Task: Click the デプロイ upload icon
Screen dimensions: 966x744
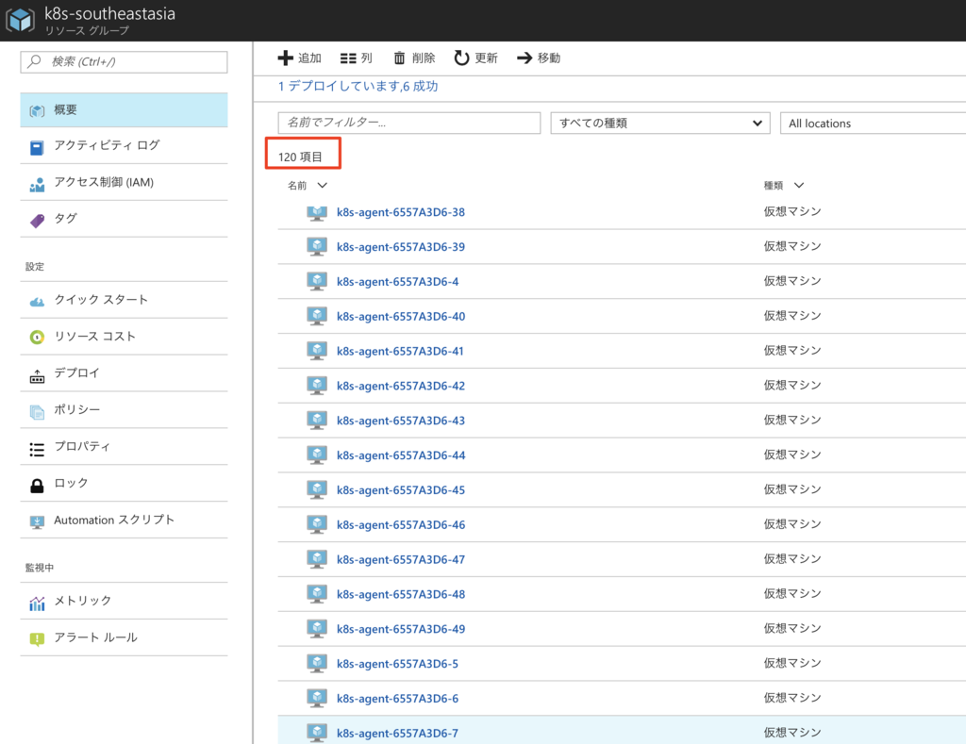Action: click(37, 375)
